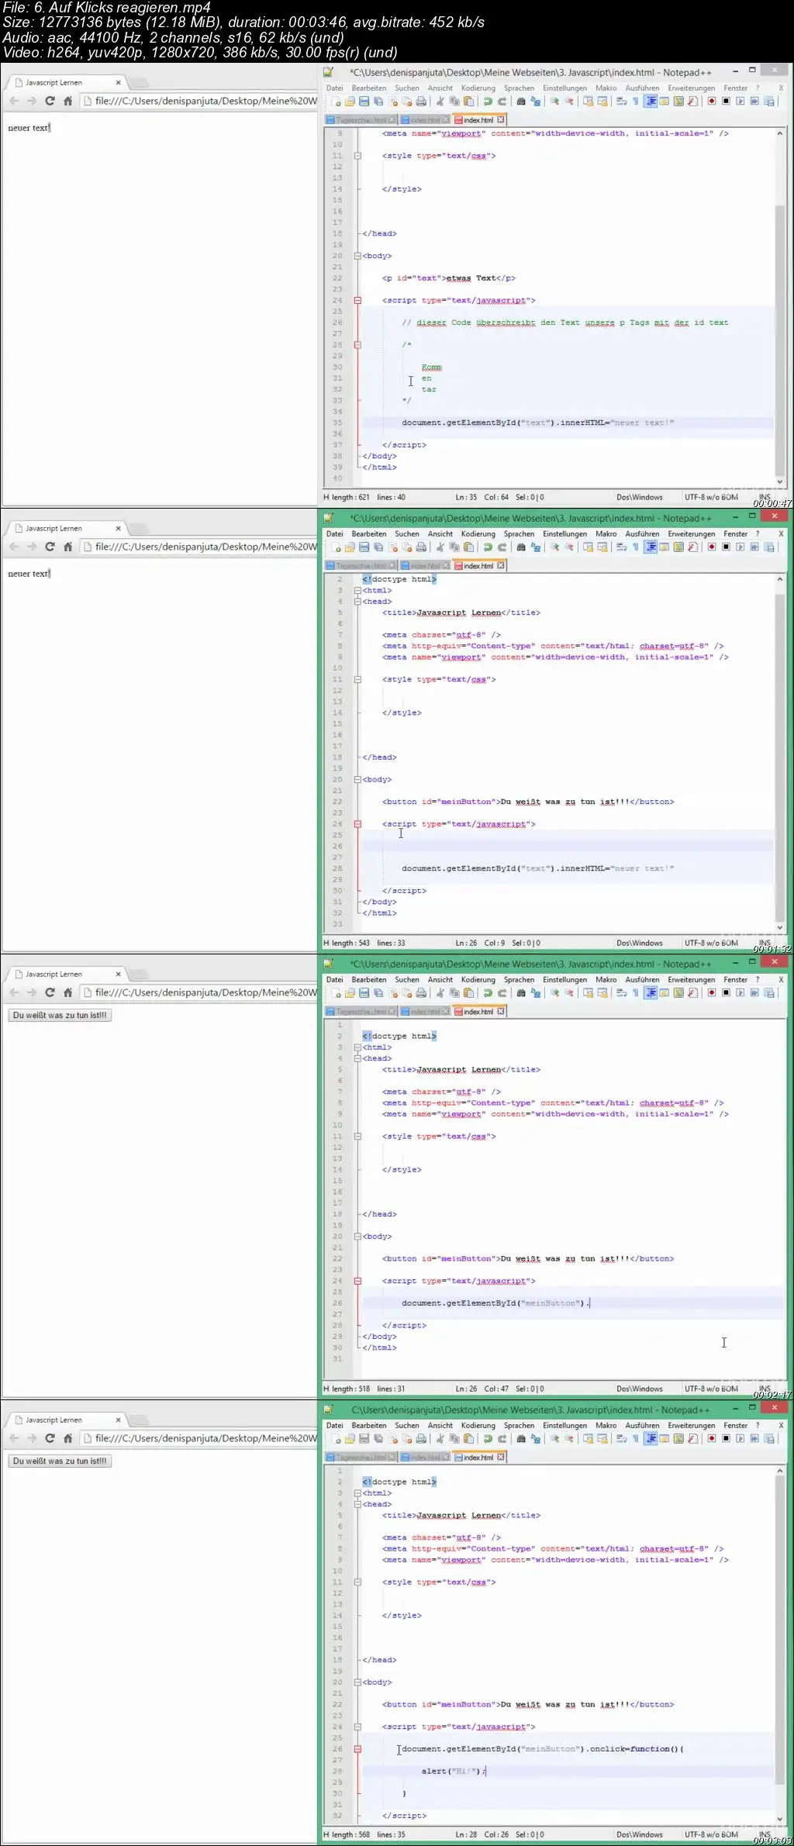Collapse the script fold at line 24, third frame
Image resolution: width=794 pixels, height=1846 pixels.
[357, 1282]
